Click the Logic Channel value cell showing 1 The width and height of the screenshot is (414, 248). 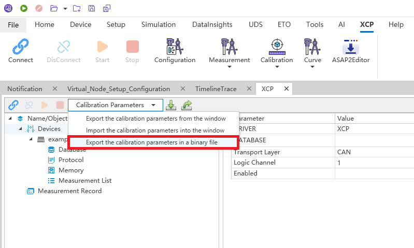(x=375, y=163)
